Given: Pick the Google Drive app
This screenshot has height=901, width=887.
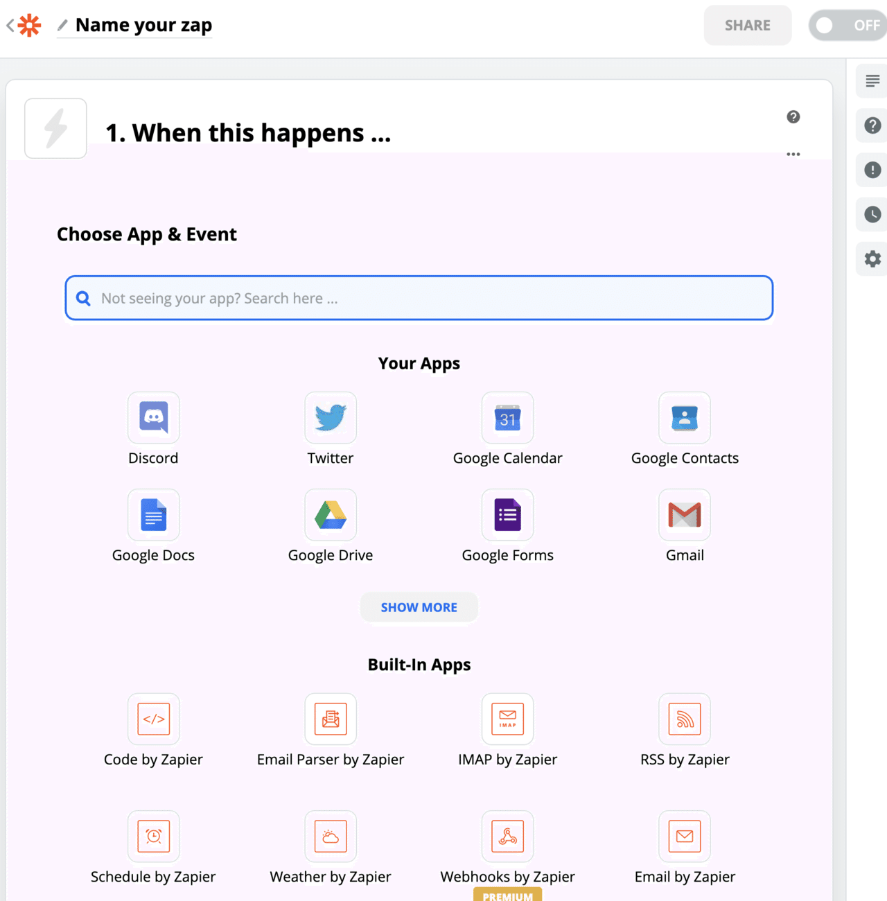Looking at the screenshot, I should point(331,527).
